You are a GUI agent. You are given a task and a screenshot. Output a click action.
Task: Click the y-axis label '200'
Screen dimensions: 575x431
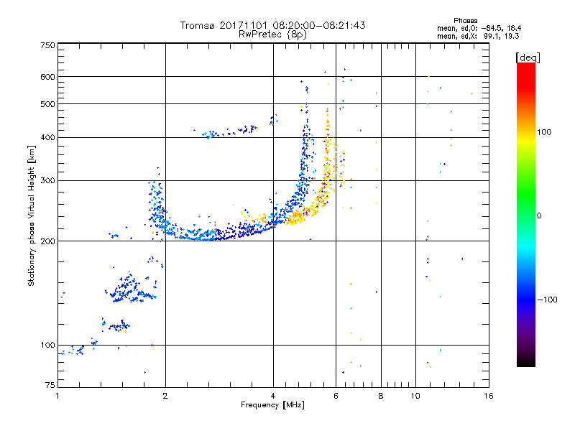coord(47,241)
